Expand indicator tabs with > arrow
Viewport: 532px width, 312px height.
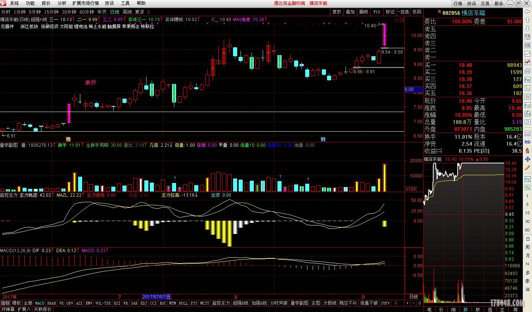[395, 303]
